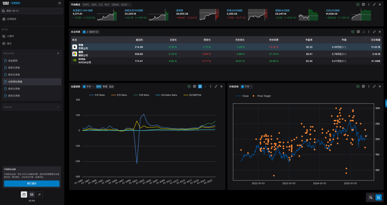
Task: Switch to 季度 tab in 估值倍数
Action: click(x=105, y=87)
